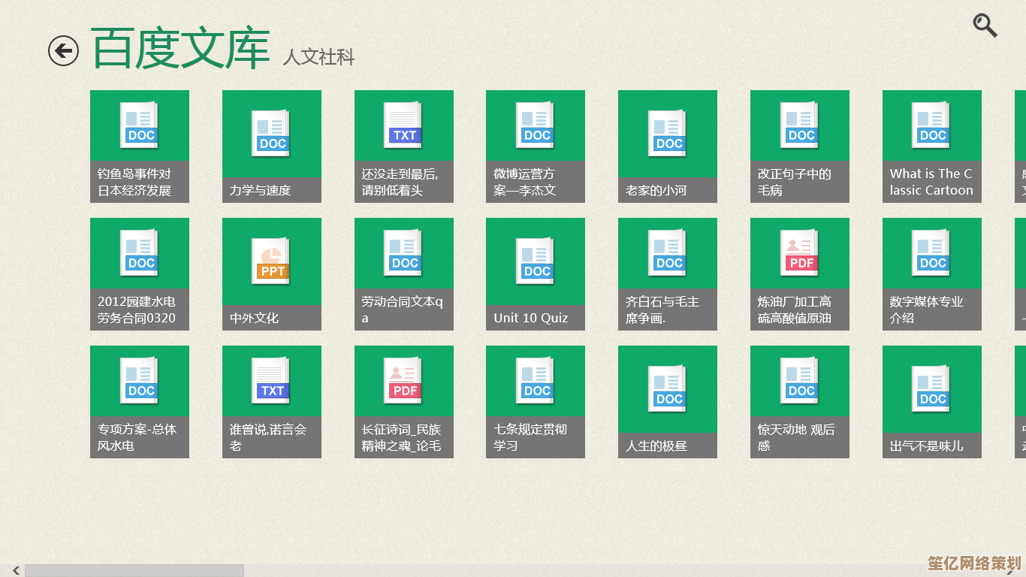
Task: Open the DOC icon for 力学与速度
Action: pyautogui.click(x=272, y=133)
